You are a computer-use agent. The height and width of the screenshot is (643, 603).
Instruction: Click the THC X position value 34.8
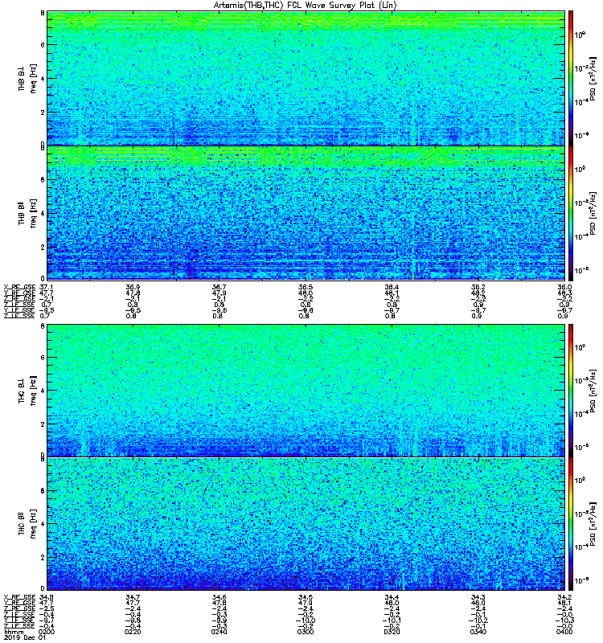coord(47,597)
